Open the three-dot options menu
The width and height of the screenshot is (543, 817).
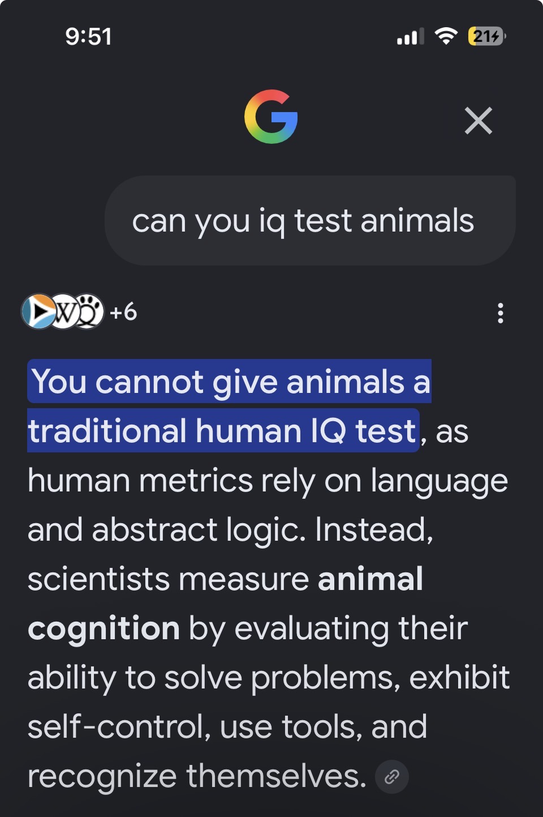[x=500, y=313]
